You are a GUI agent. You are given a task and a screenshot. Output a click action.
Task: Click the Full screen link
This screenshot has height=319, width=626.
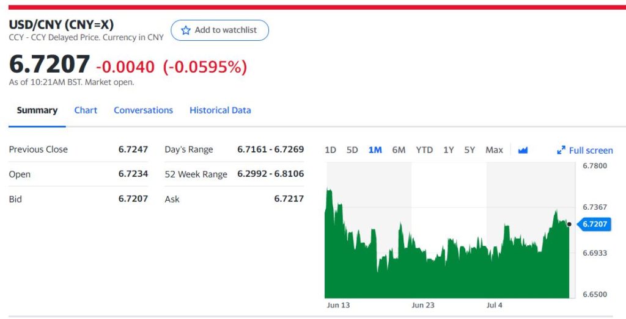click(591, 150)
